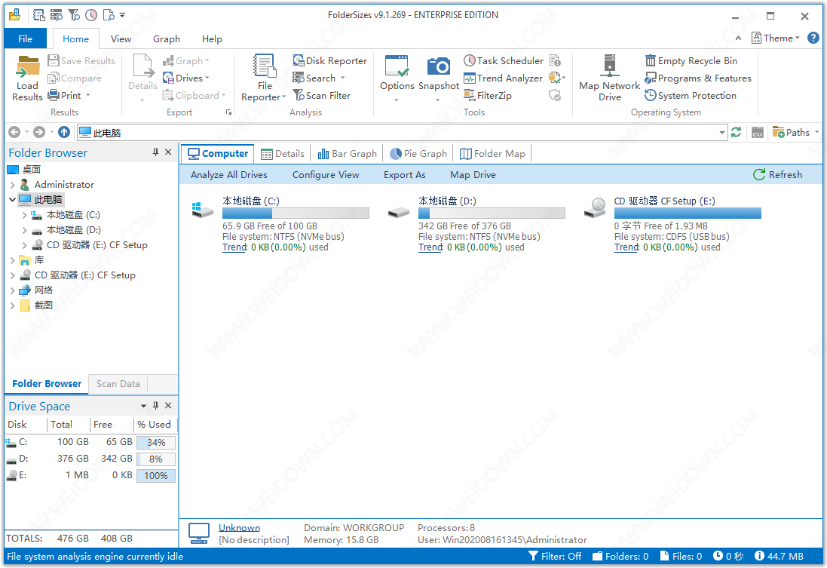The width and height of the screenshot is (827, 568).
Task: Open Task Scheduler from ribbon
Action: (503, 60)
